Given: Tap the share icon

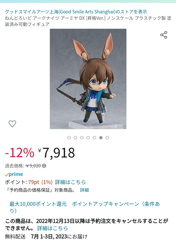Looking at the screenshot, I should [164, 35].
